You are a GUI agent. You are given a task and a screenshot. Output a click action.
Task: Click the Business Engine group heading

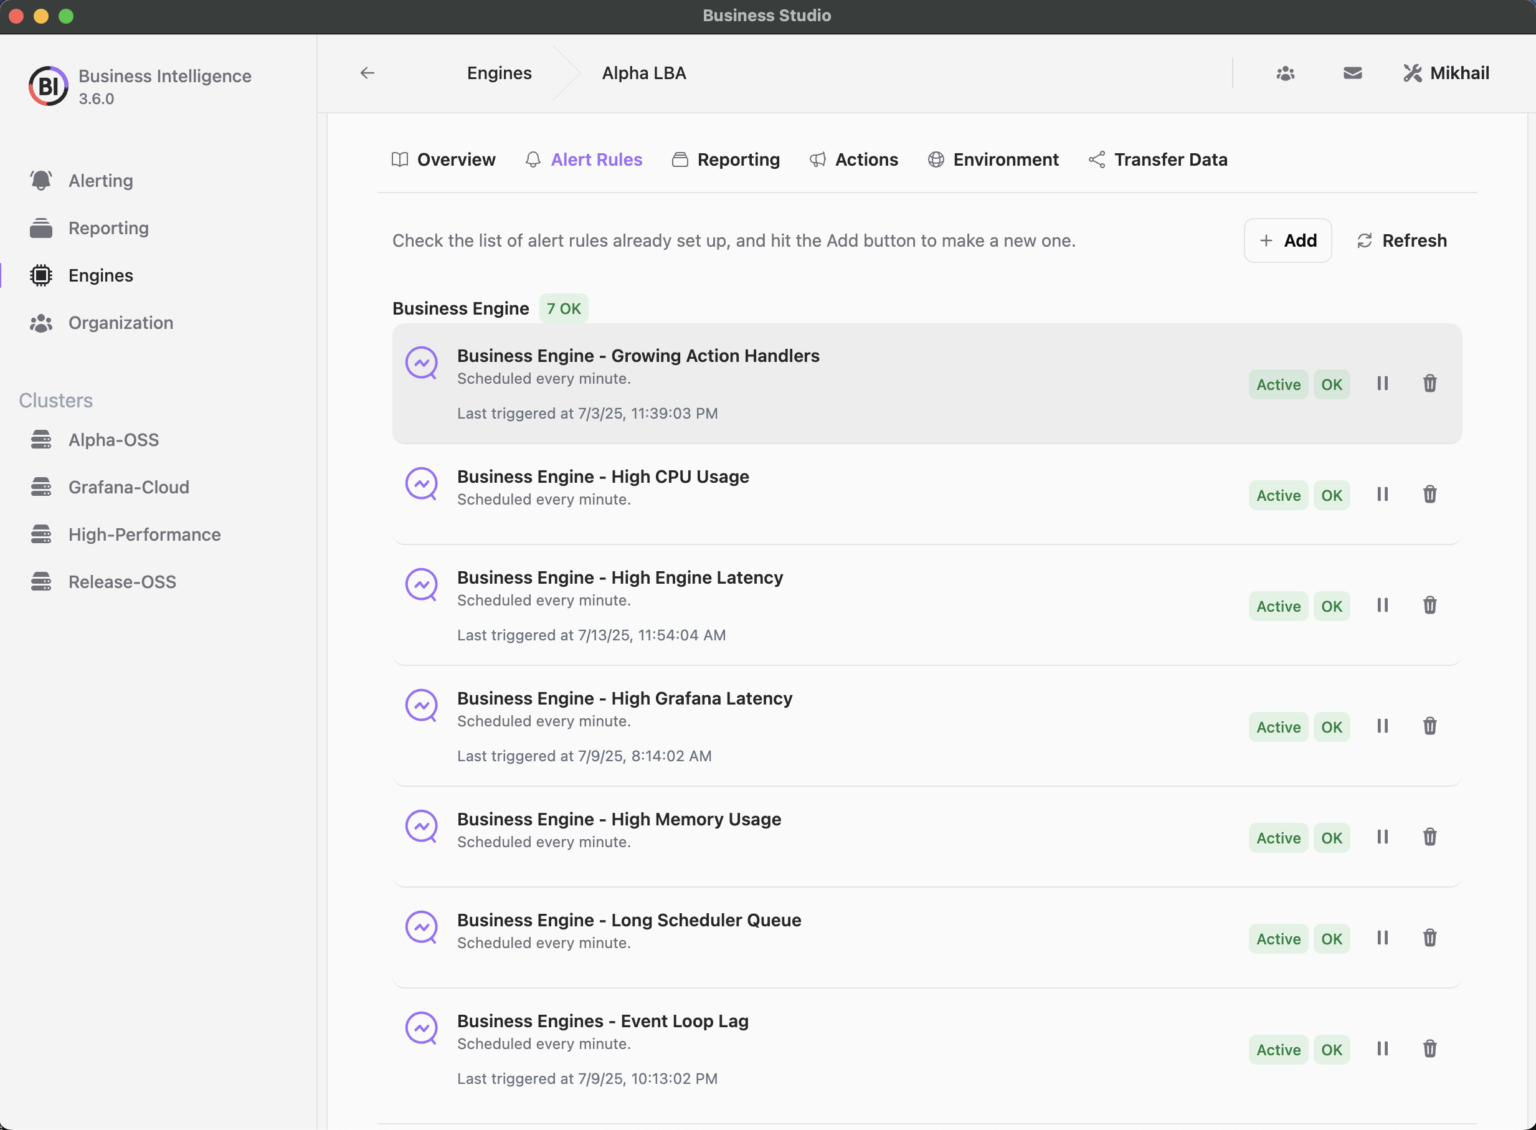tap(460, 308)
